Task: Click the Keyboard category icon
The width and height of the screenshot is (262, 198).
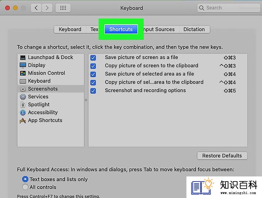Action: (23, 81)
